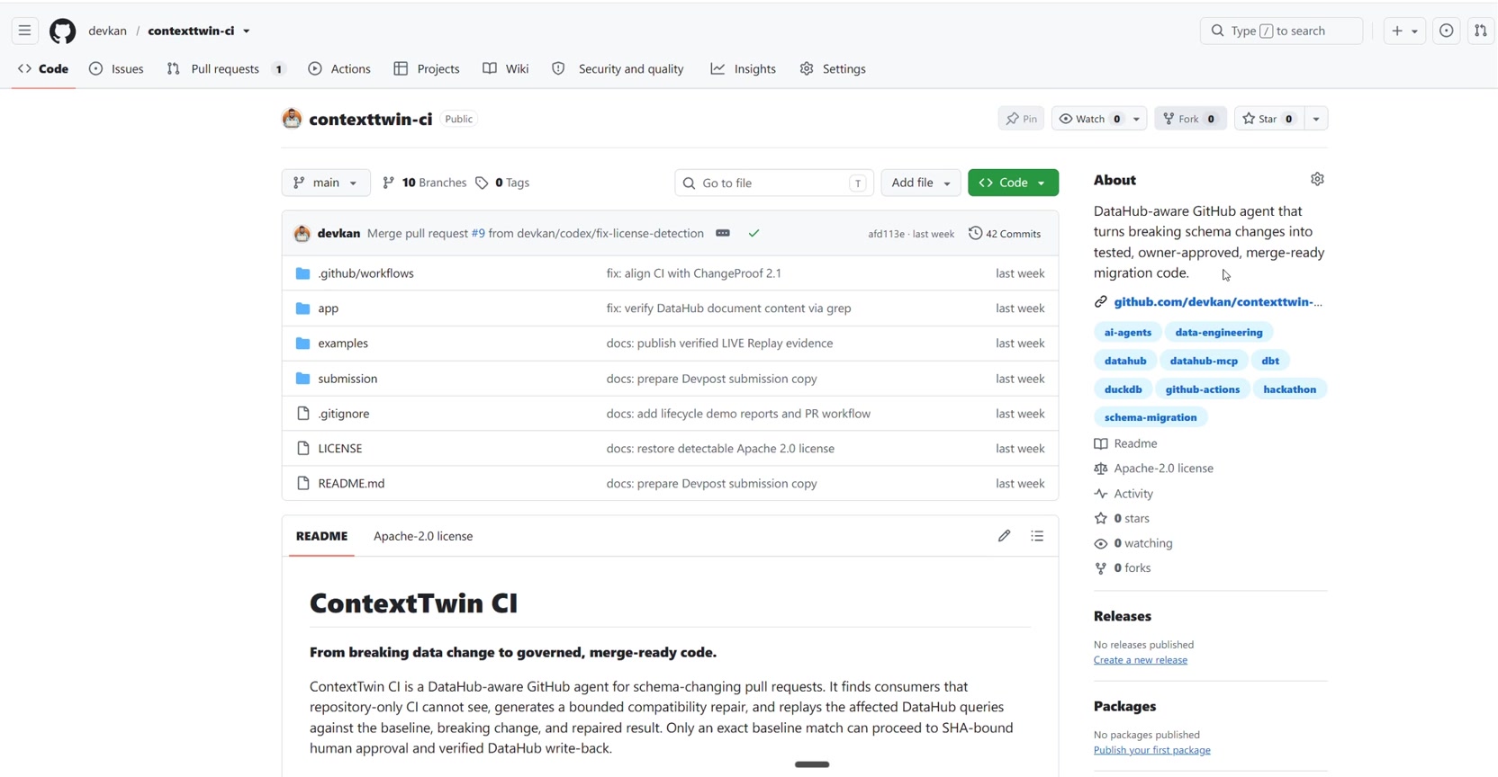Click the devkan avatar in commit bar

(x=302, y=234)
